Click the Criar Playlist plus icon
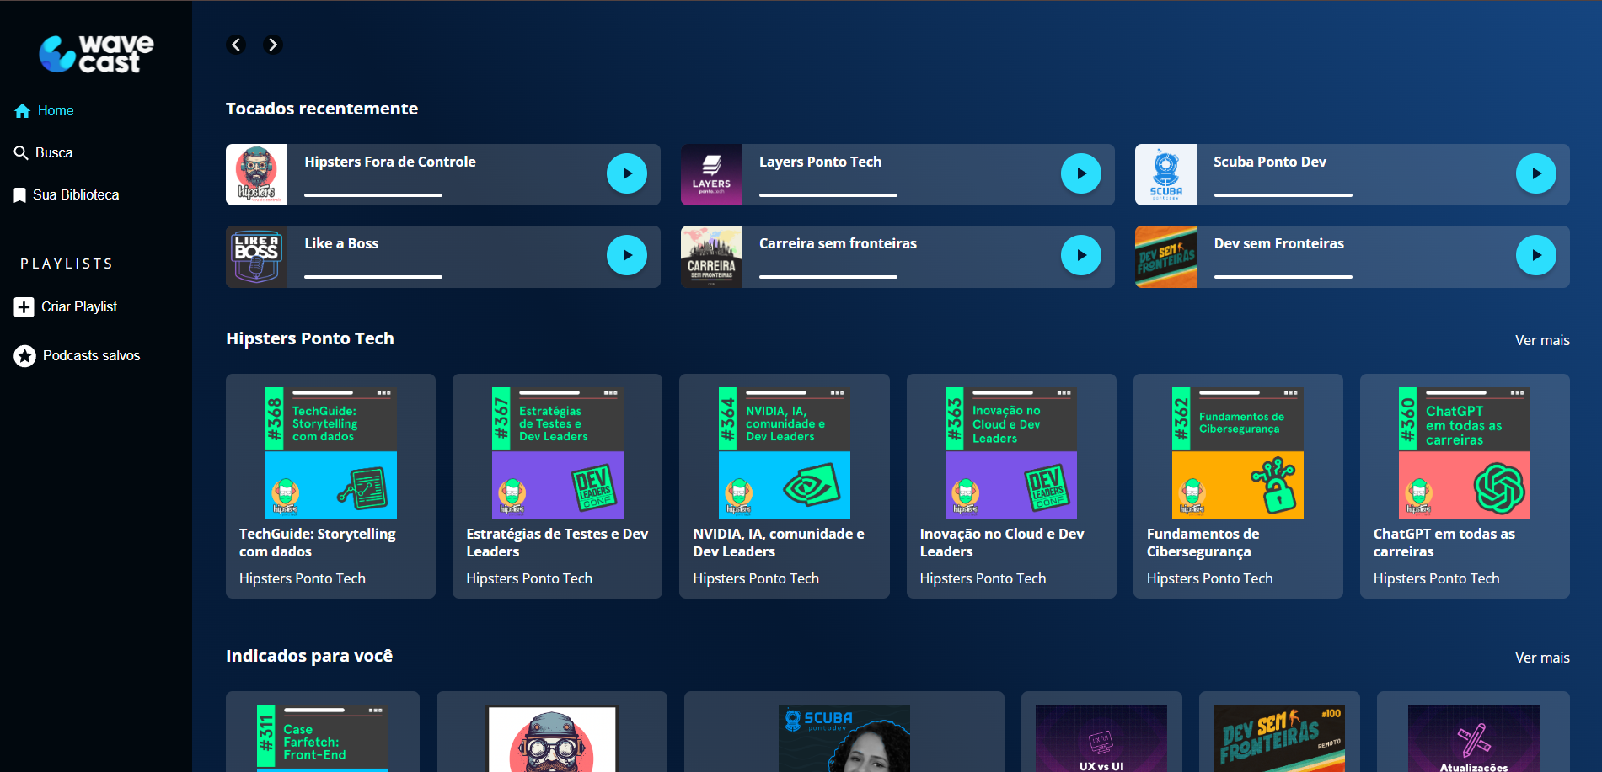The image size is (1602, 772). tap(24, 307)
